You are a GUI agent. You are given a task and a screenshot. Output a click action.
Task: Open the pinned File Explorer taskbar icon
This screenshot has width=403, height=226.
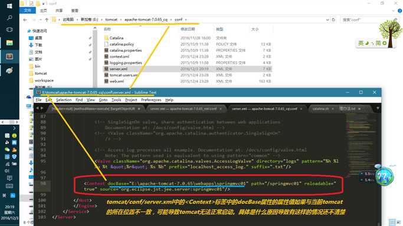pos(9,42)
